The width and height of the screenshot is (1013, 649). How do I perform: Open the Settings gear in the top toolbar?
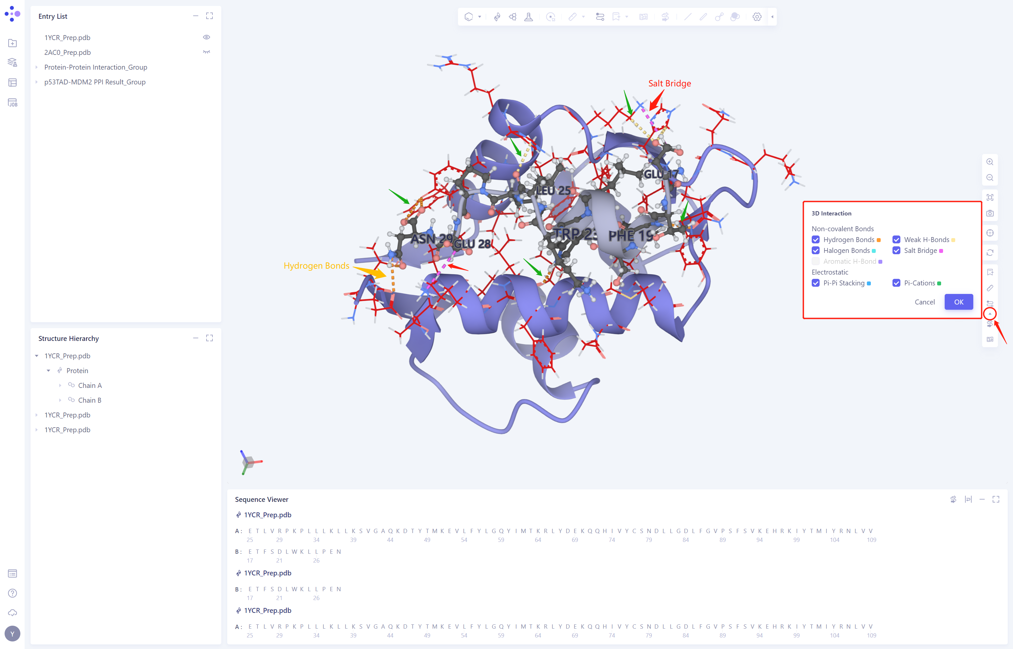click(x=757, y=17)
